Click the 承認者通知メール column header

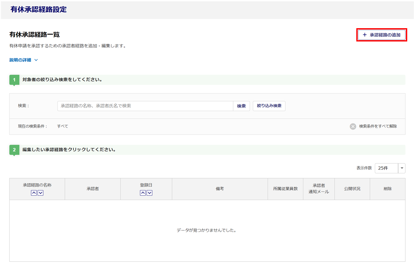319,189
